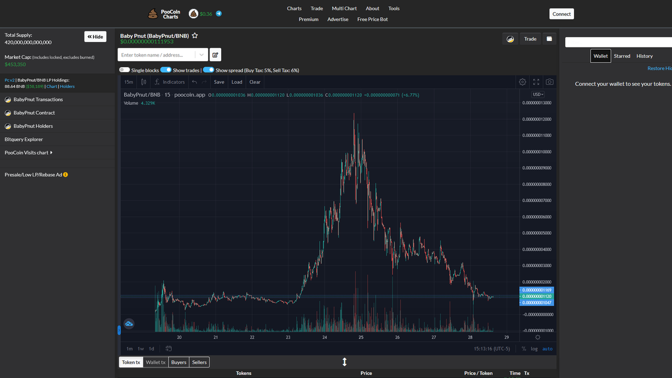Open Multi Chart page
The width and height of the screenshot is (672, 378).
tap(344, 8)
